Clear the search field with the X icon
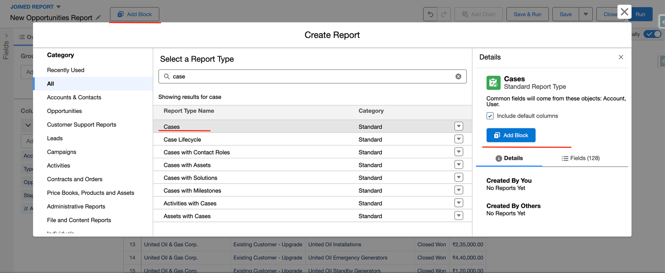Image resolution: width=665 pixels, height=273 pixels. click(x=458, y=76)
